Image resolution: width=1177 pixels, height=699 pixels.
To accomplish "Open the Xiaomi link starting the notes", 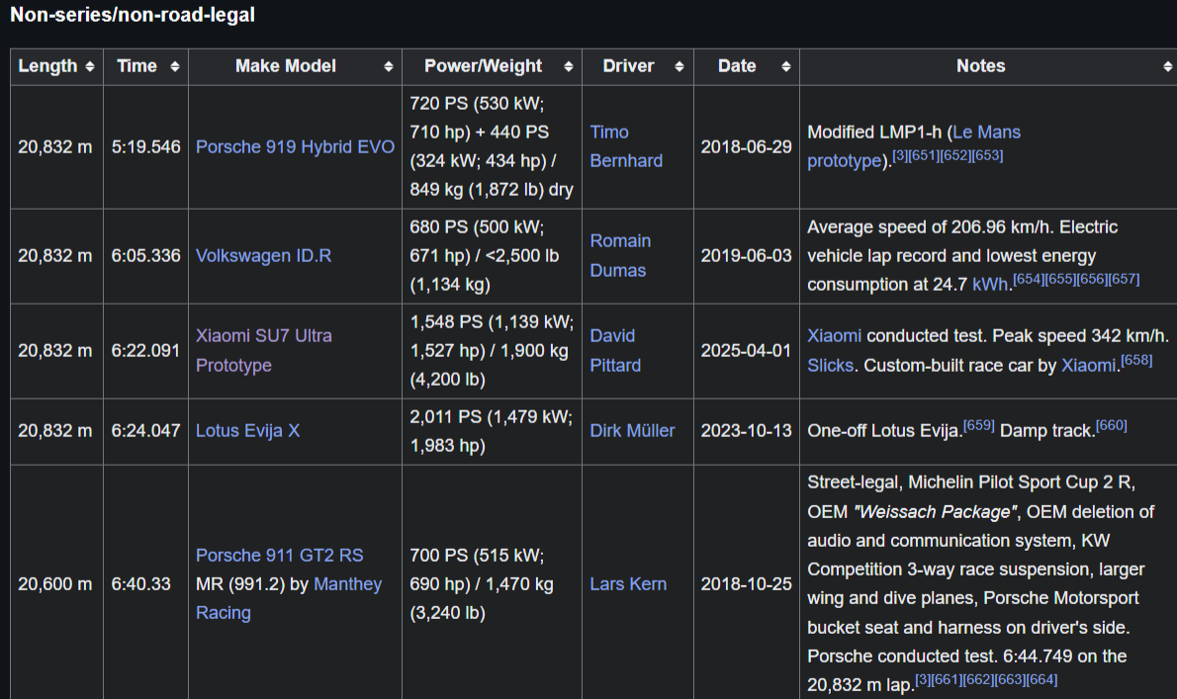I will (834, 336).
